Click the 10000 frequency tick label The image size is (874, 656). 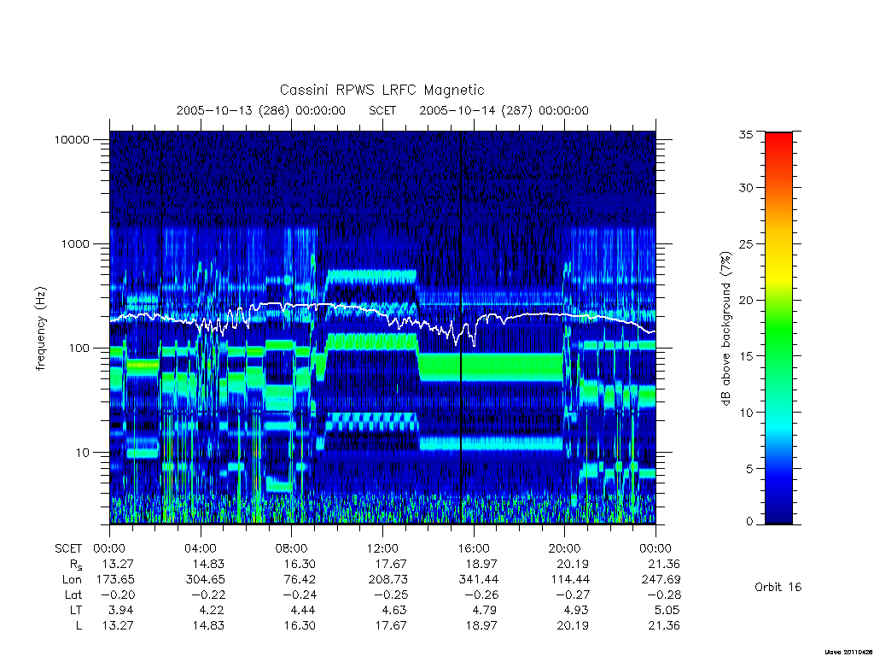click(x=72, y=139)
